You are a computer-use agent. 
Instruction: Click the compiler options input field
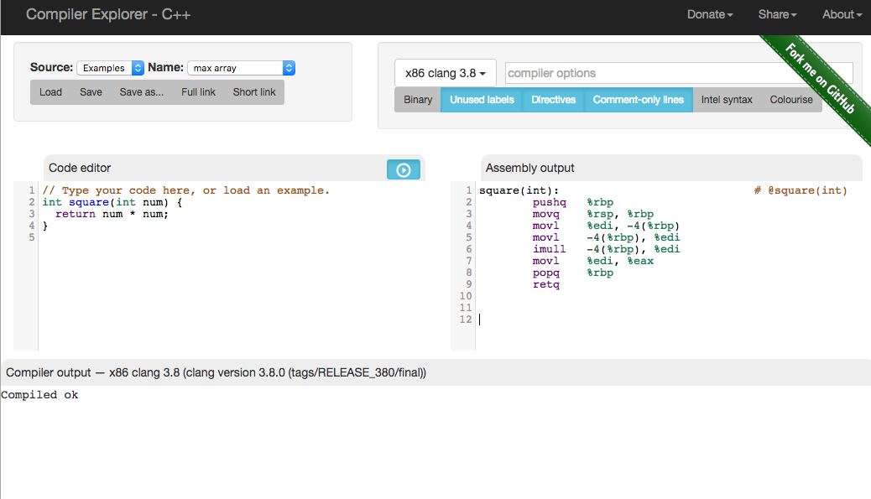point(678,73)
